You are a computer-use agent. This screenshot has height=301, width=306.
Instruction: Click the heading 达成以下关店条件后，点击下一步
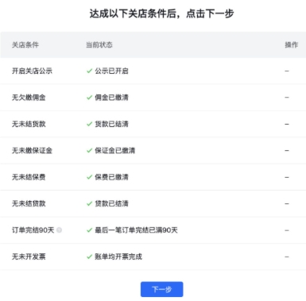click(161, 14)
